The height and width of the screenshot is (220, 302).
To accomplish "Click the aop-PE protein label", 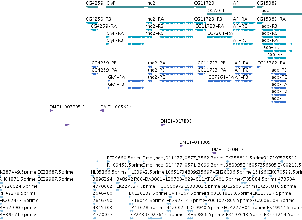I will coord(279,98).
